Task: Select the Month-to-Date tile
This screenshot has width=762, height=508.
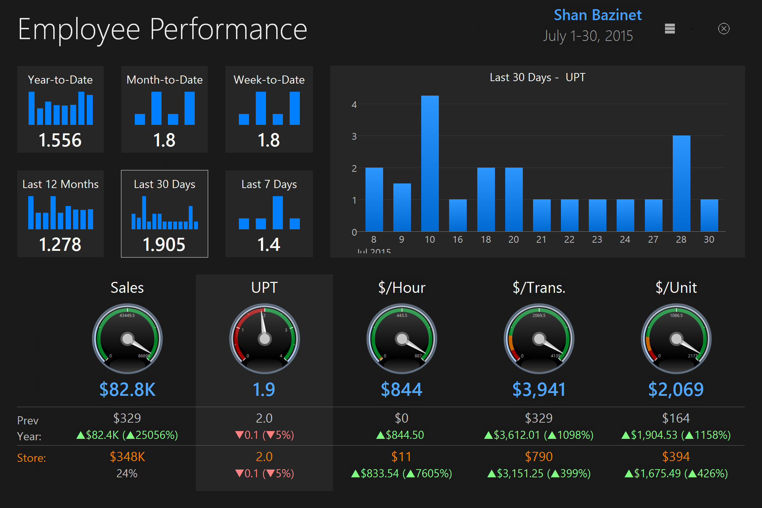Action: coord(164,109)
